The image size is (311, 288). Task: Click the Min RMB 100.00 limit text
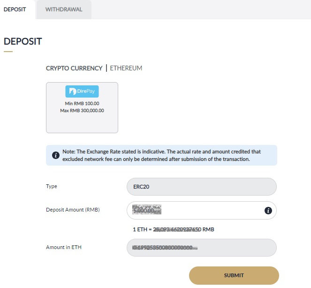(x=82, y=104)
